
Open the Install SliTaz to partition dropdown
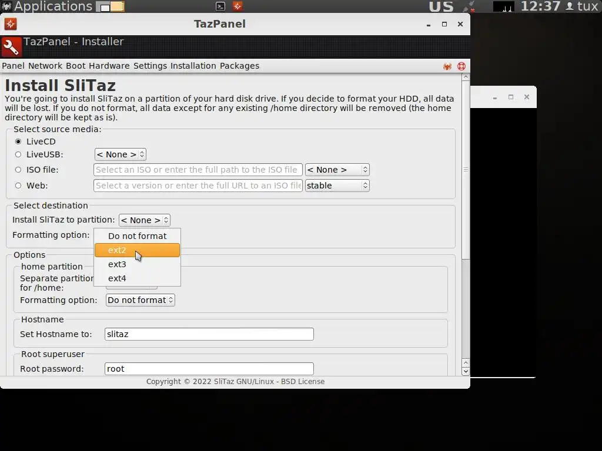coord(145,220)
